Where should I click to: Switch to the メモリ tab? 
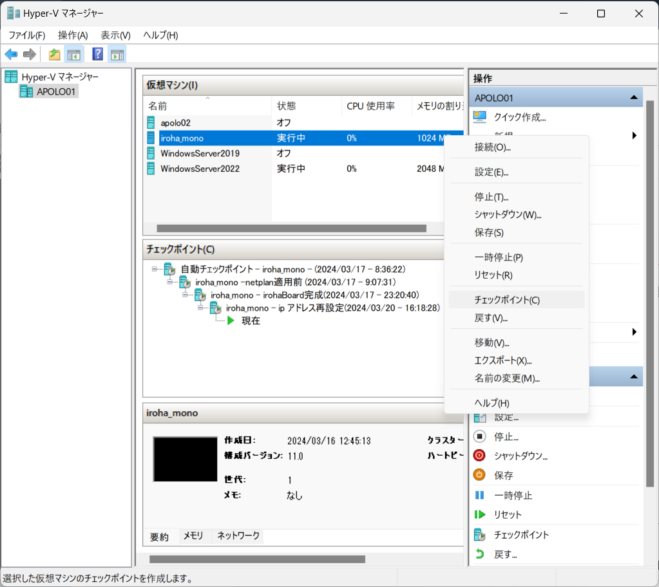pyautogui.click(x=193, y=536)
